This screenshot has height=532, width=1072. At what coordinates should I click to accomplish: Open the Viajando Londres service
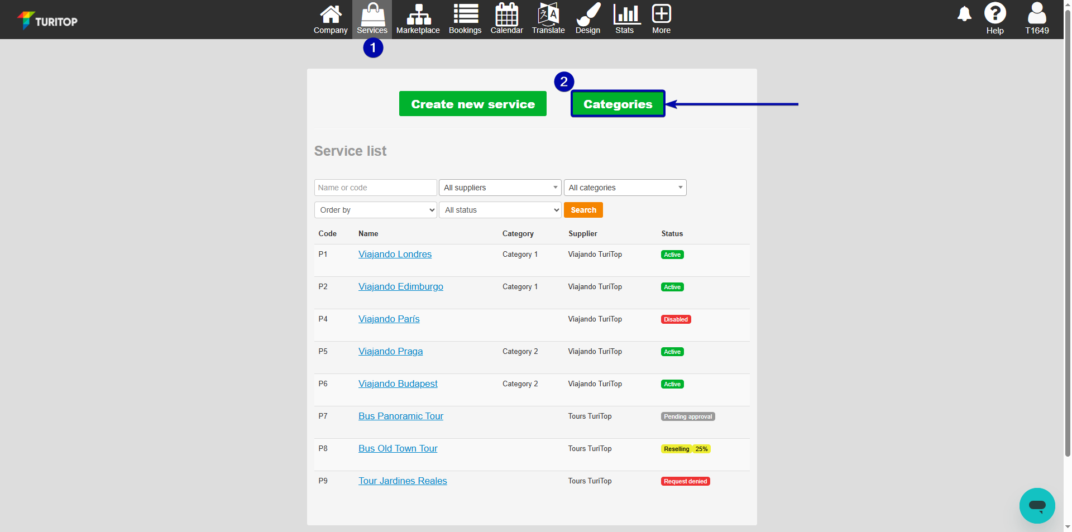click(395, 254)
